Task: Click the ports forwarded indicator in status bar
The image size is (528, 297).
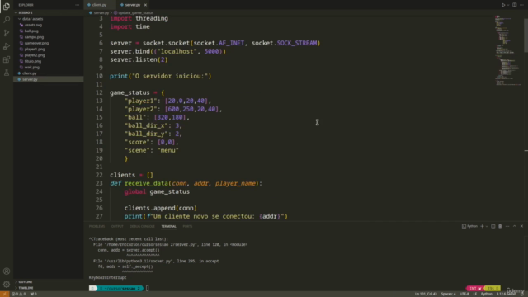Action: (x=34, y=294)
